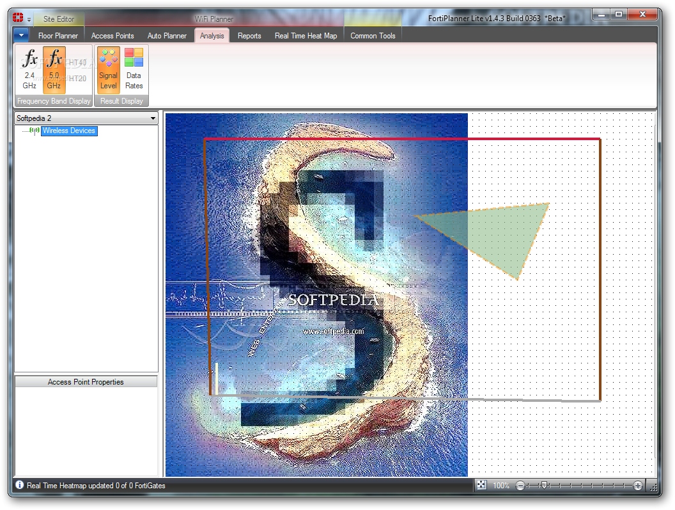Switch to the Site Editor context tab
This screenshot has height=510, width=675.
click(x=59, y=19)
